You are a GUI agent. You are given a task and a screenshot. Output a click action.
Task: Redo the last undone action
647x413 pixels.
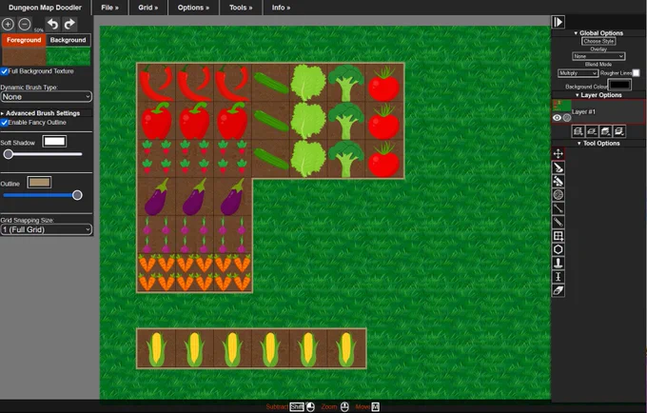tap(69, 24)
